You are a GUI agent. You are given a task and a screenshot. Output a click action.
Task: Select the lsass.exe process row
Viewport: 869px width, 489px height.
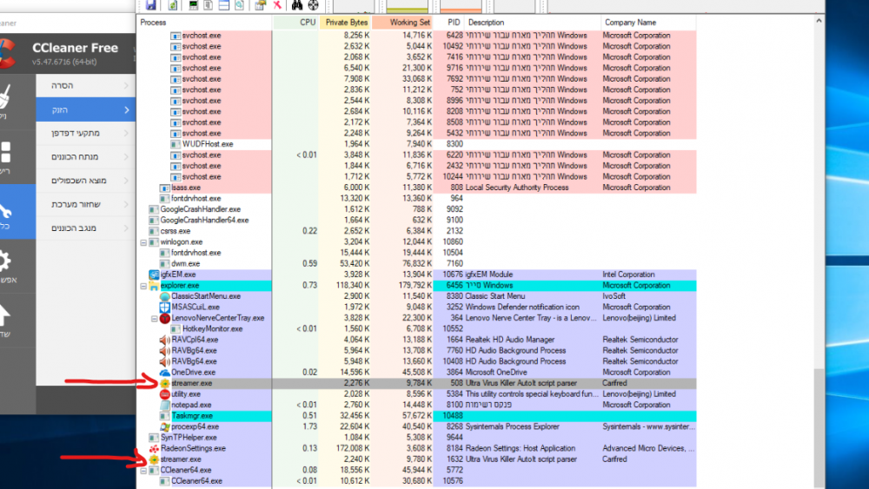[x=416, y=188]
